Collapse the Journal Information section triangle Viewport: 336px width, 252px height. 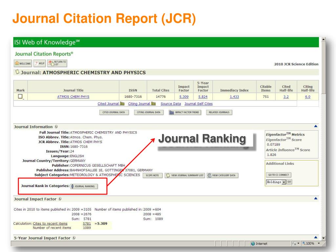tap(316, 126)
